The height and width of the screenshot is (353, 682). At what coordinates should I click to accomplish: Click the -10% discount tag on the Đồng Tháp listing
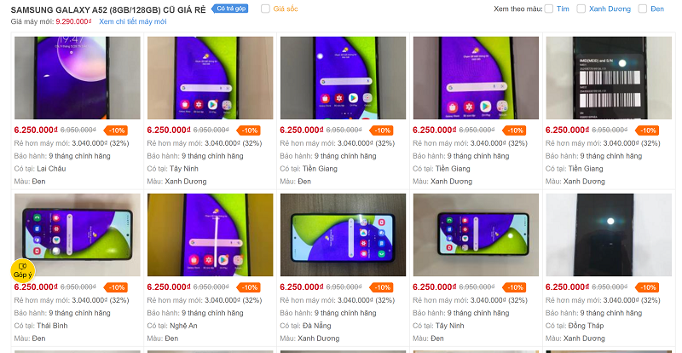647,287
